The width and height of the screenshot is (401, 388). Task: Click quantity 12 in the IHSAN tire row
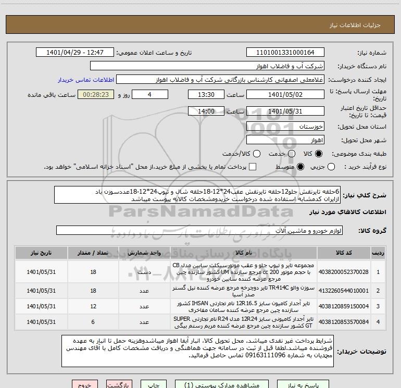[93, 306]
